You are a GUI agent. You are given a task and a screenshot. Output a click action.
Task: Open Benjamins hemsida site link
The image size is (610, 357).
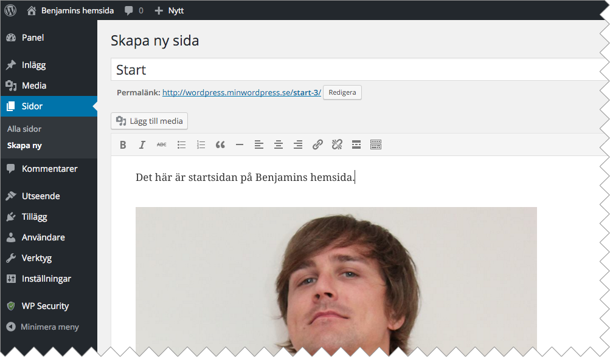(x=71, y=10)
